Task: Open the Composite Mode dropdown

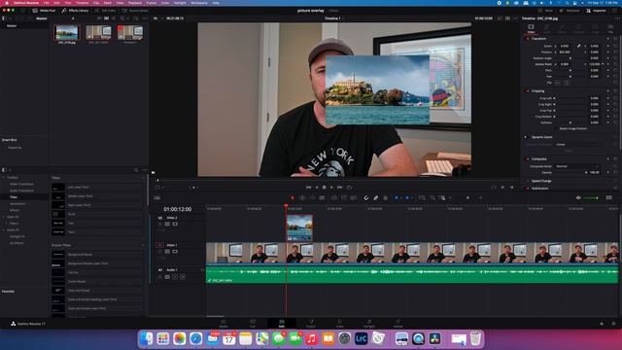Action: pyautogui.click(x=577, y=166)
